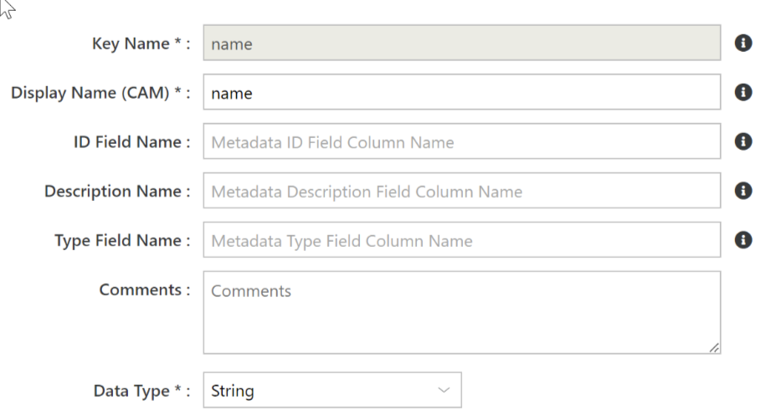The width and height of the screenshot is (776, 410).
Task: Click the Key Name * label
Action: tap(141, 44)
